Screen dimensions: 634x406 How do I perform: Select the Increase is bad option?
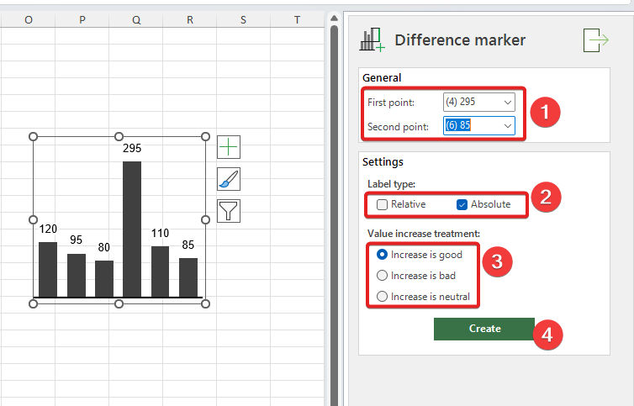pyautogui.click(x=383, y=275)
